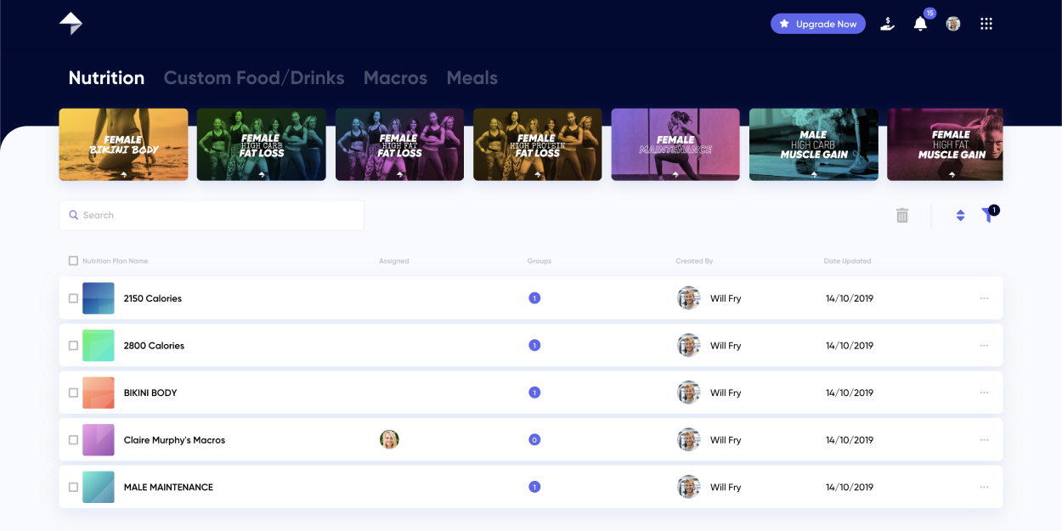Switch to Custom Food/Drinks tab
The width and height of the screenshot is (1062, 531).
(254, 78)
